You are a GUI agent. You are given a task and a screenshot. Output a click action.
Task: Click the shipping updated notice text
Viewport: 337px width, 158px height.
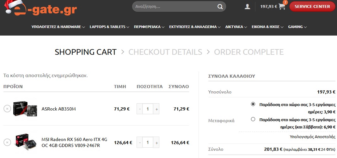coord(46,76)
